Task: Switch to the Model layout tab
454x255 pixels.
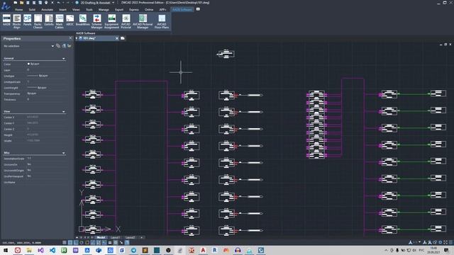Action: coord(101,237)
